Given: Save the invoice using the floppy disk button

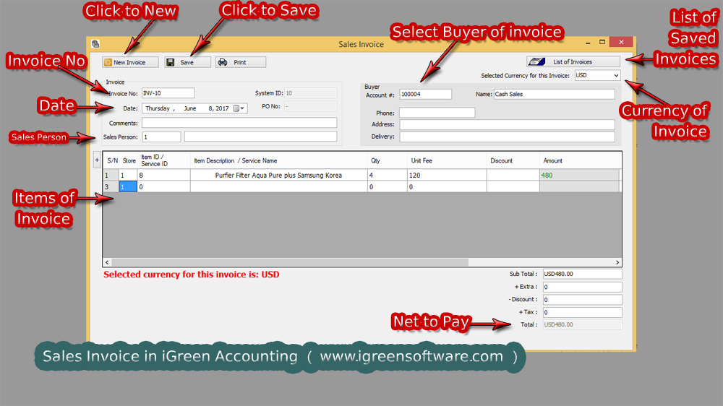Looking at the screenshot, I should tap(188, 63).
